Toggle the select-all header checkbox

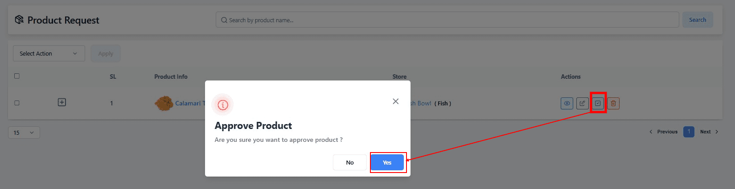click(17, 76)
